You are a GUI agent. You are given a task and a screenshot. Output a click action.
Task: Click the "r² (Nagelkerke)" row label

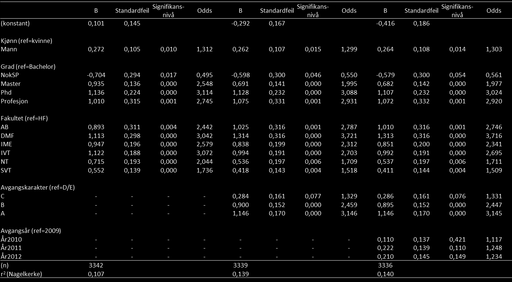coord(21,274)
